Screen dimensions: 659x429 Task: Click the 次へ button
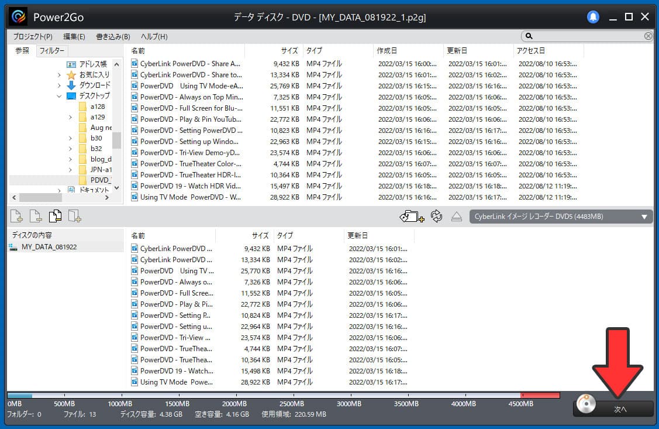pyautogui.click(x=613, y=409)
